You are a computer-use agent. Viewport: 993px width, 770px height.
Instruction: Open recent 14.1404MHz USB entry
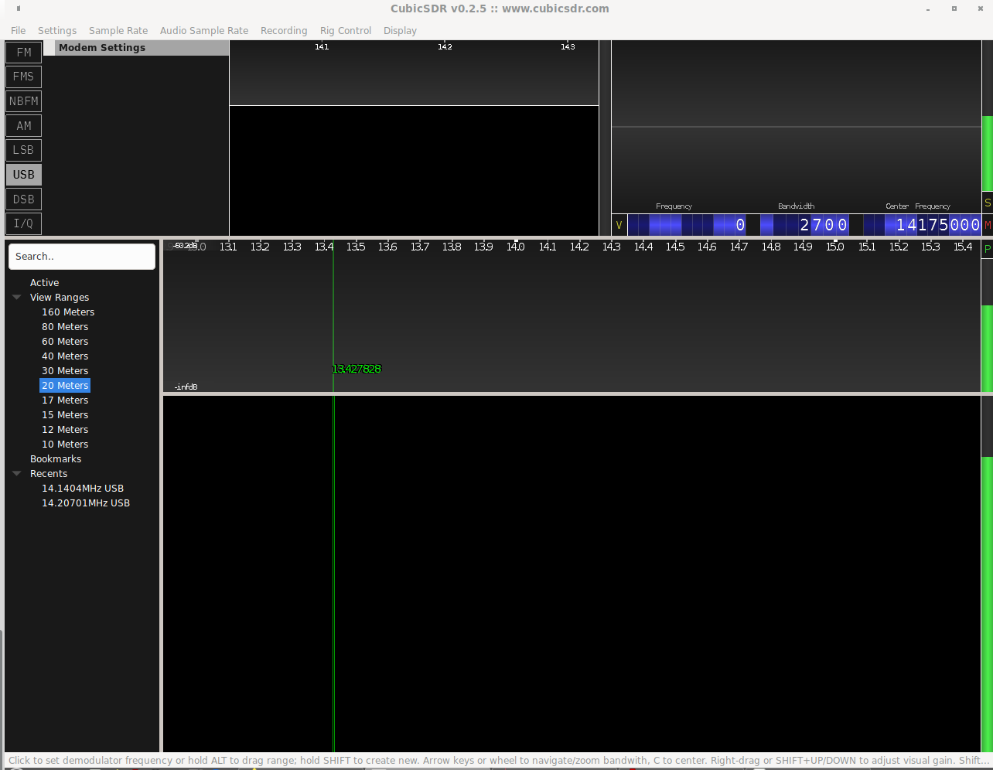(x=83, y=489)
